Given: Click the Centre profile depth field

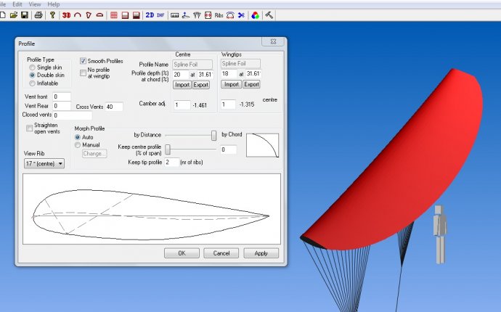Looking at the screenshot, I should point(181,75).
